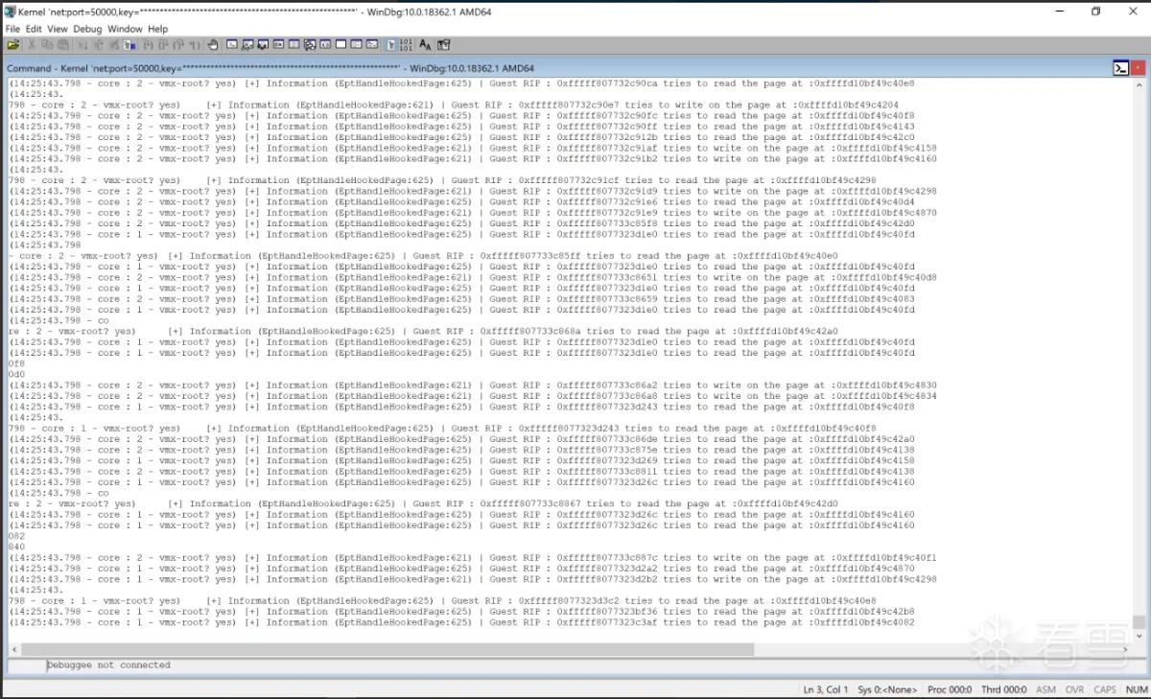Screen dimensions: 1151x699
Task: Open the Edit menu
Action: pos(34,29)
